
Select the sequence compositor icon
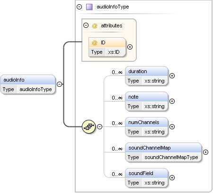(89, 126)
